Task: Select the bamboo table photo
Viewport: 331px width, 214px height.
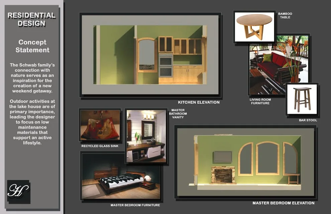Action: (254, 27)
